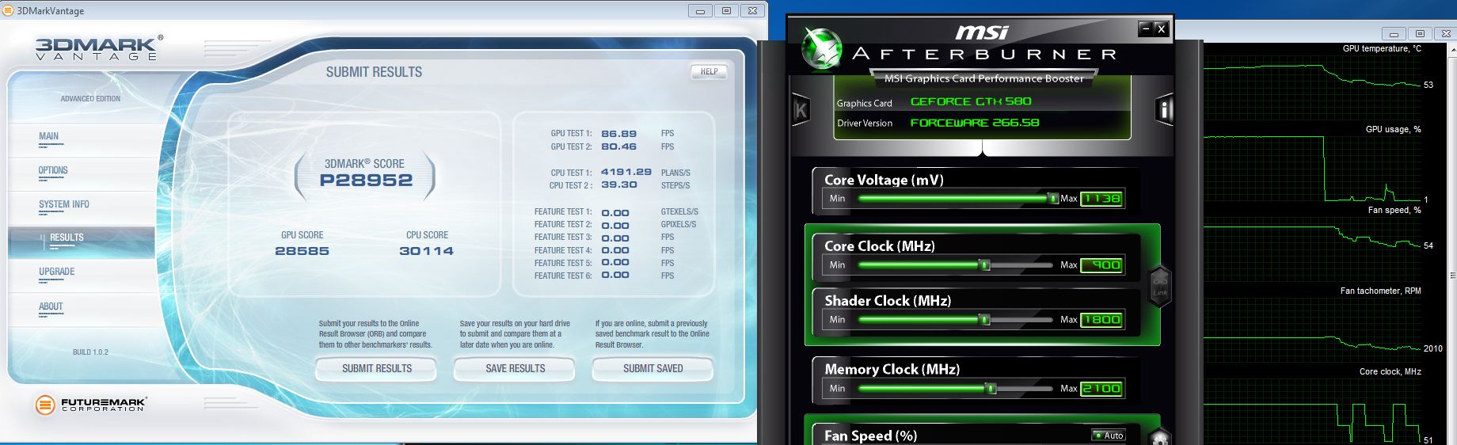1457x445 pixels.
Task: Click the SUBMIT RESULTS button
Action: (377, 369)
